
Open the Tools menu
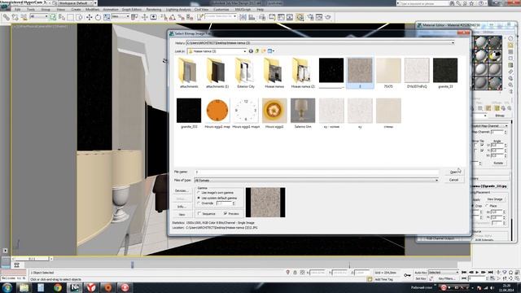(31, 9)
